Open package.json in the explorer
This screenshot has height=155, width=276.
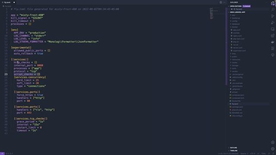[237, 107]
